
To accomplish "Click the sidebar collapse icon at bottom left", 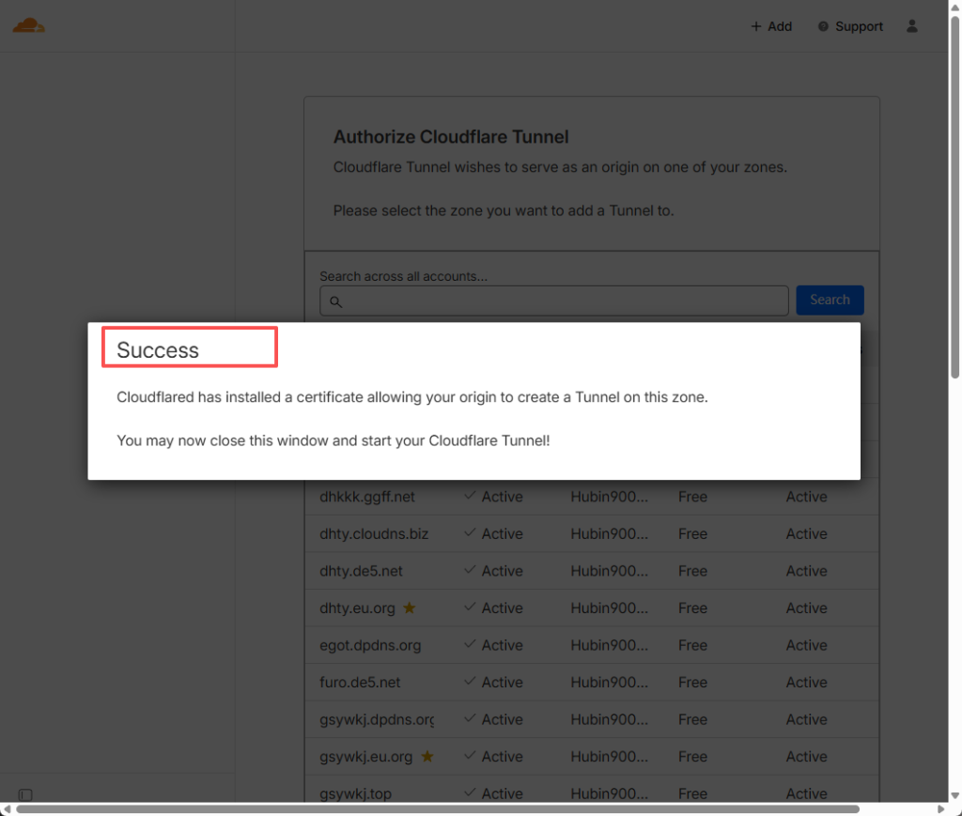I will (25, 794).
